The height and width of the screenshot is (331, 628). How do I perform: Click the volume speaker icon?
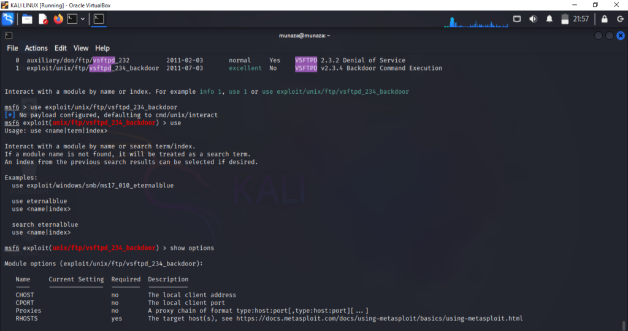(x=533, y=19)
